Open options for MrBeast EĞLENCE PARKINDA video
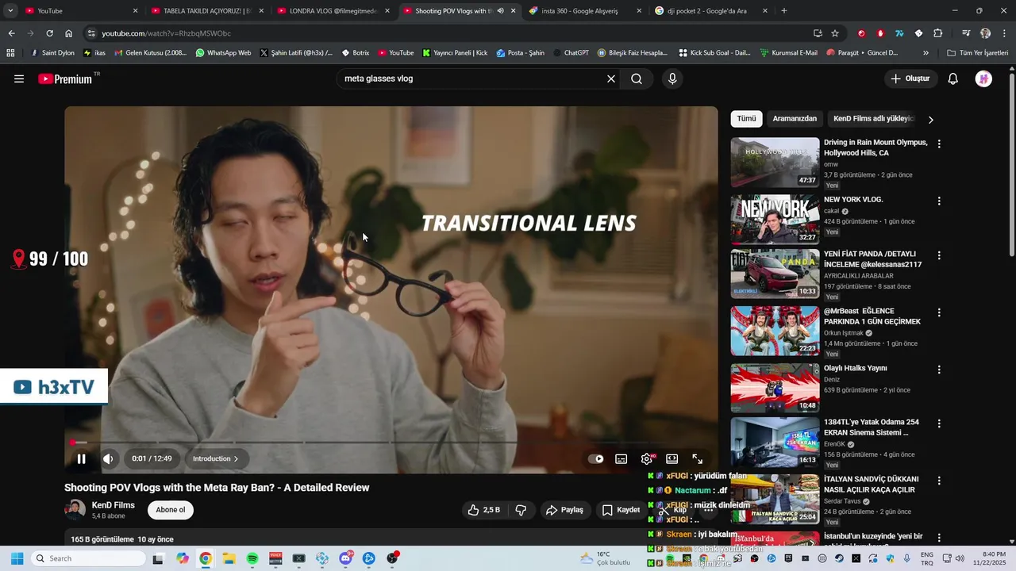This screenshot has height=571, width=1016. pyautogui.click(x=939, y=312)
